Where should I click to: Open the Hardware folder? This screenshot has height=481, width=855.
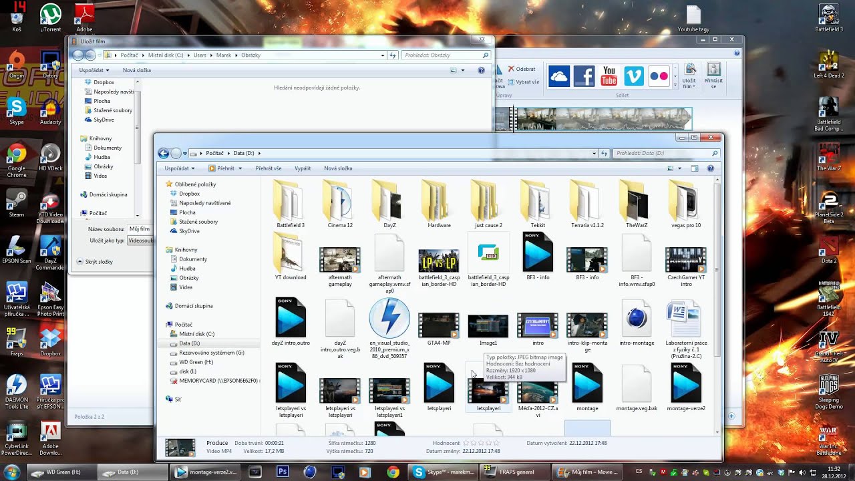click(x=439, y=204)
